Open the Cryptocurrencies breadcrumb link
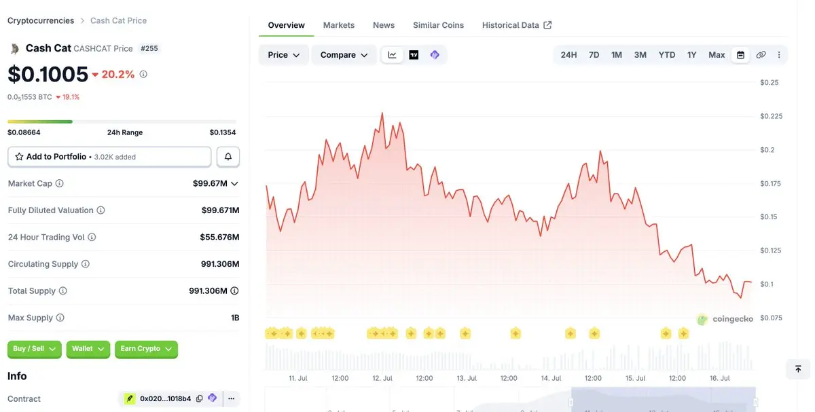 (x=41, y=20)
